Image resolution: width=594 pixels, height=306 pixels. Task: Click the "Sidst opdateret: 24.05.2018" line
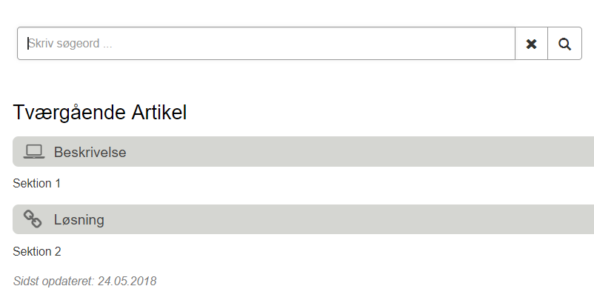[84, 281]
